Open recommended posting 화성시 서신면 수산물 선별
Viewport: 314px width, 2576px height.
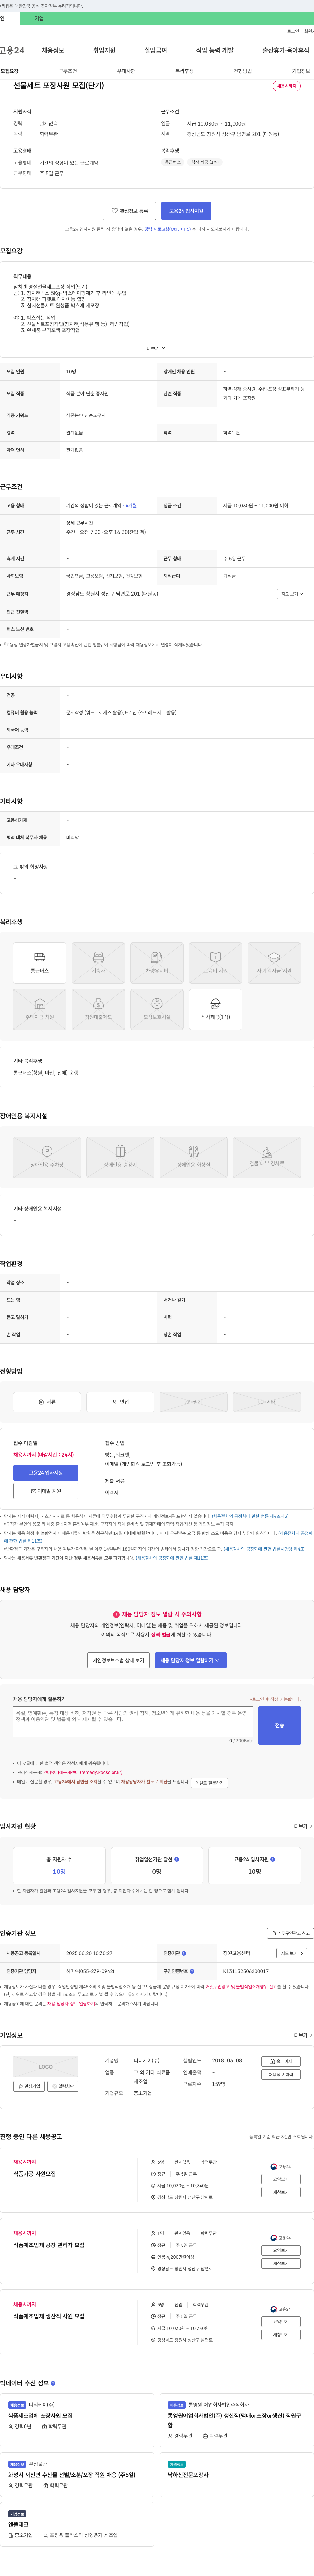[x=72, y=2475]
